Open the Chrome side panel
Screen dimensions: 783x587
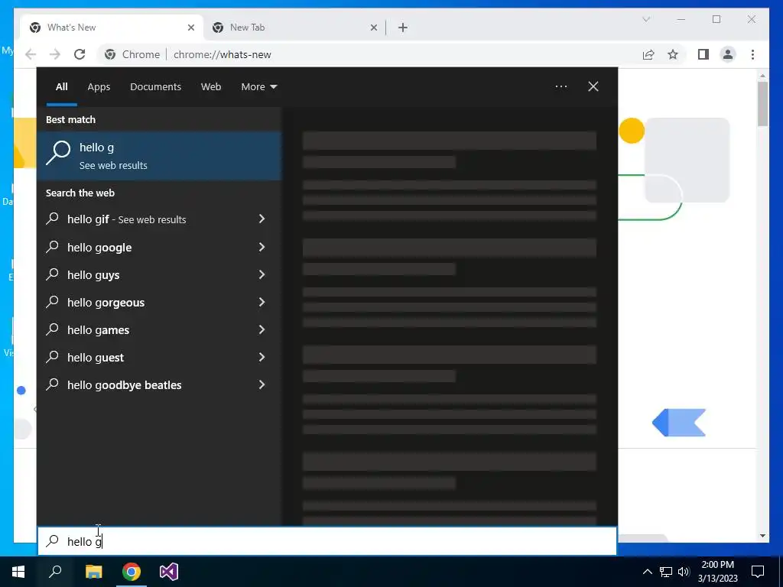coord(703,54)
